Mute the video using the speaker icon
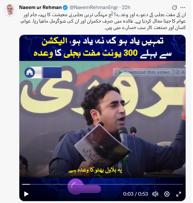This screenshot has width=193, height=203. (155, 194)
